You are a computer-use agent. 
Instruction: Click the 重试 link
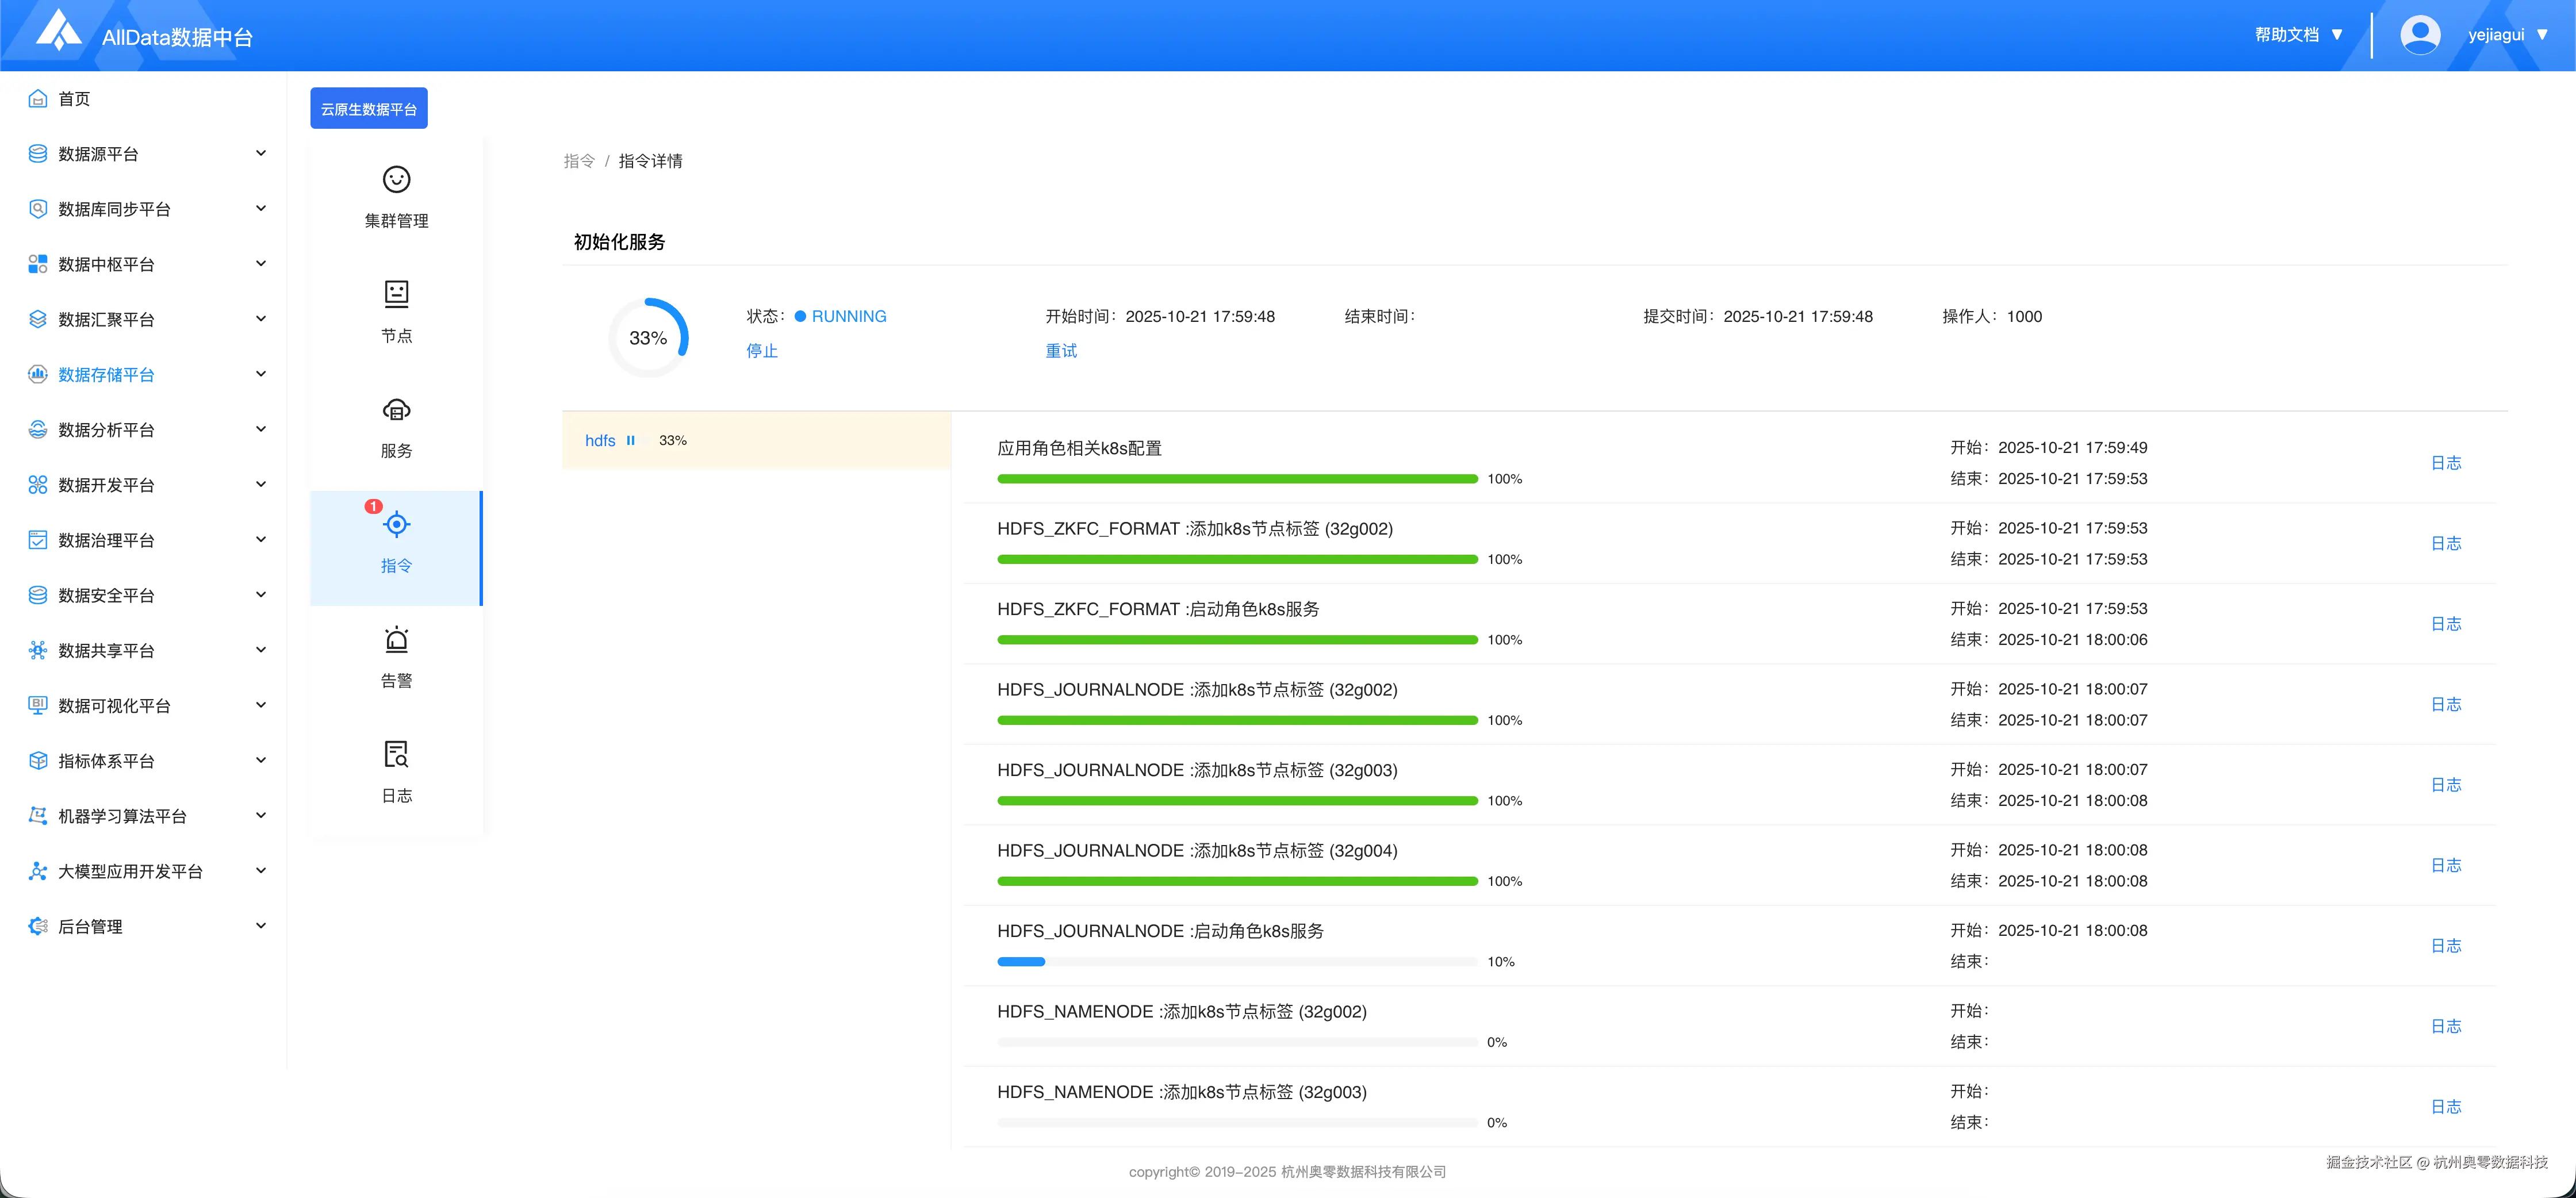point(1061,351)
